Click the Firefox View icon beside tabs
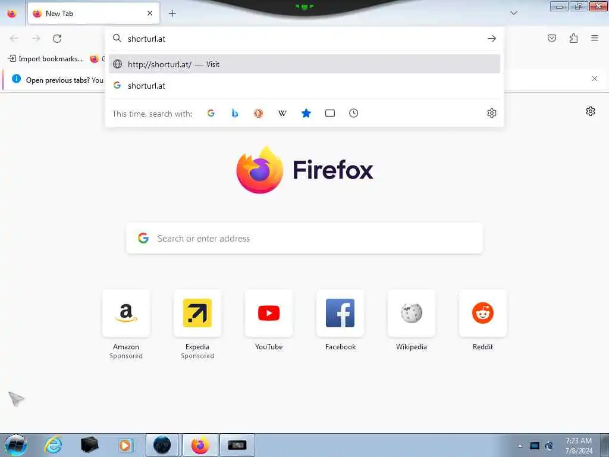Viewport: 609px width, 457px height. tap(12, 14)
